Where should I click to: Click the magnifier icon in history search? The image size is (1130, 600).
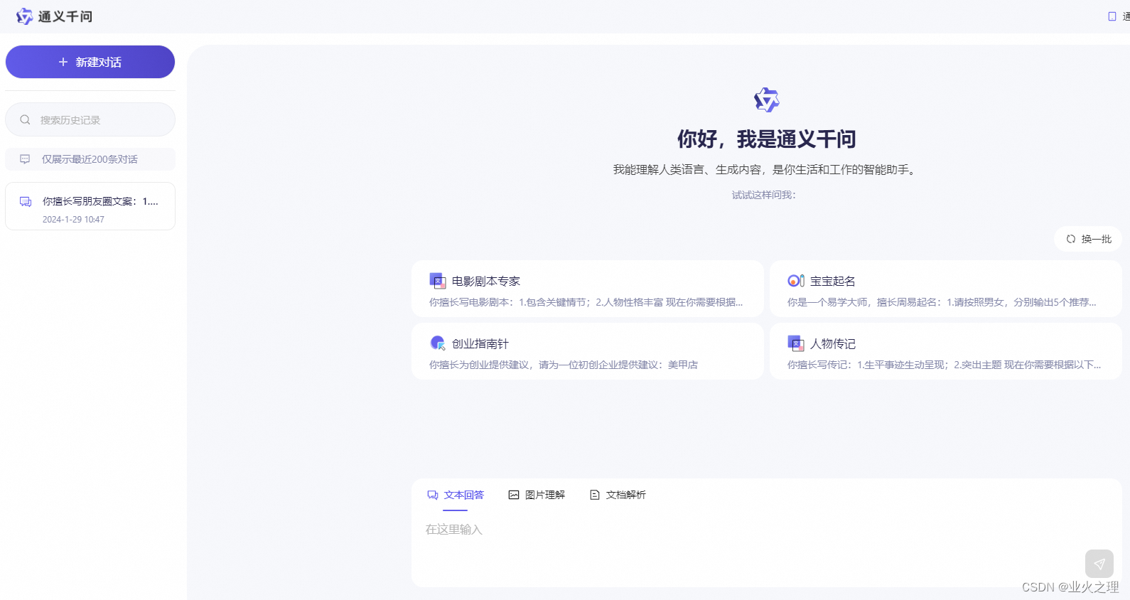coord(25,119)
